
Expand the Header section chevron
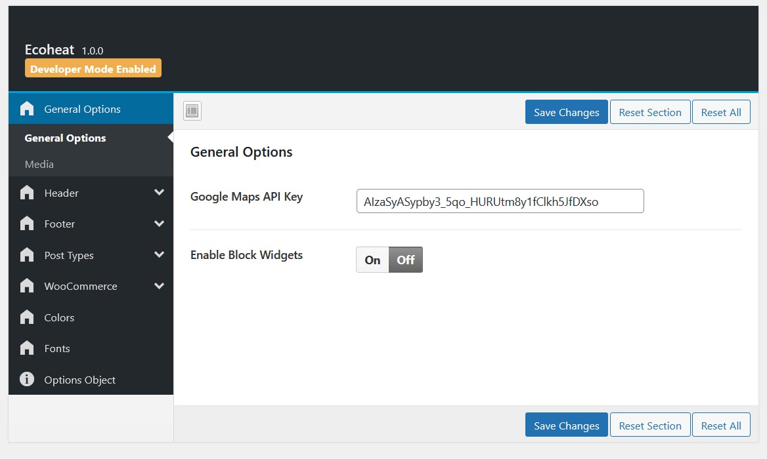click(x=159, y=192)
